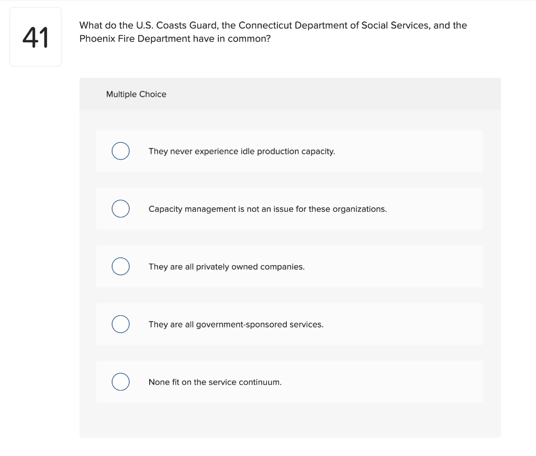Image resolution: width=536 pixels, height=456 pixels.
Task: Pick the 'government-sponsored services' radio button
Action: [x=120, y=324]
